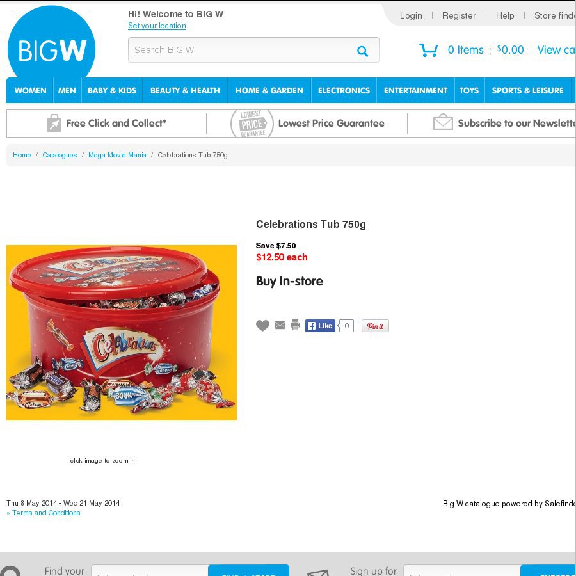The image size is (576, 576).
Task: Open Terms and Conditions link
Action: coord(46,513)
